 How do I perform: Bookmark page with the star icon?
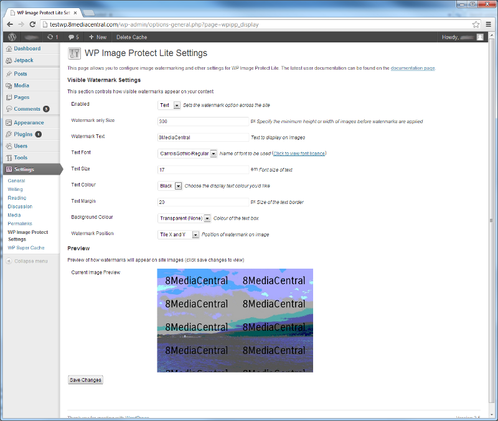[476, 24]
